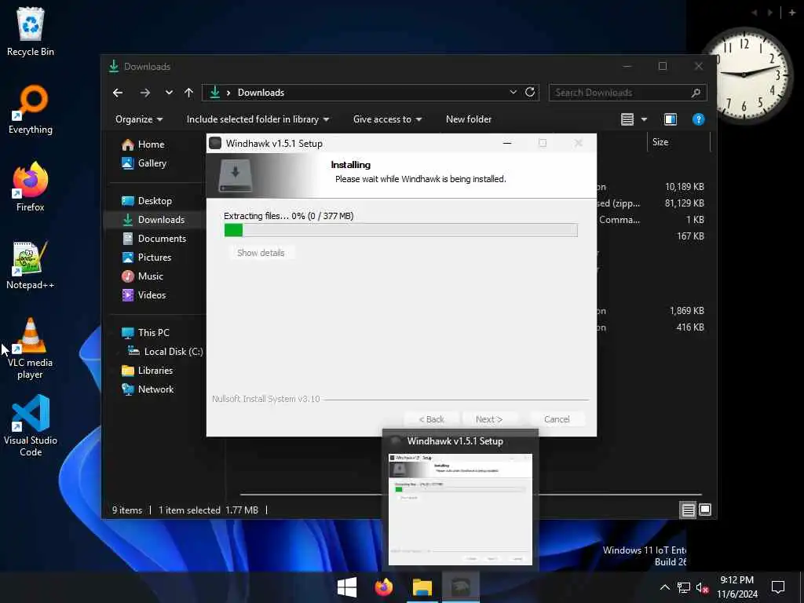Open the notification center icon
804x603 pixels.
coord(778,587)
